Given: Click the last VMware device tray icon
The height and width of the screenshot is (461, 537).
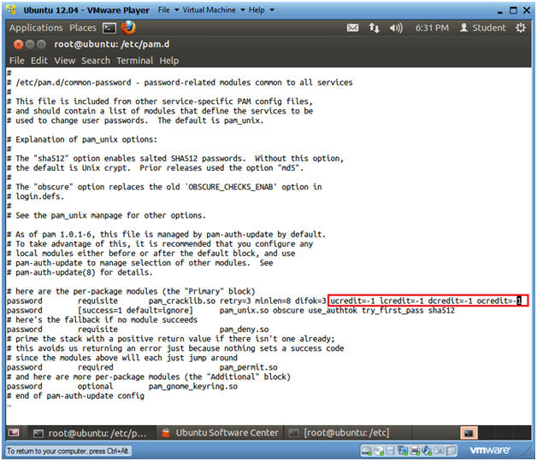Looking at the screenshot, I should (x=451, y=451).
